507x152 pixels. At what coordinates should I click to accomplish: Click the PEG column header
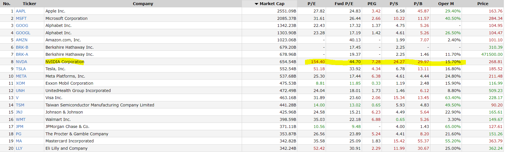pyautogui.click(x=372, y=4)
